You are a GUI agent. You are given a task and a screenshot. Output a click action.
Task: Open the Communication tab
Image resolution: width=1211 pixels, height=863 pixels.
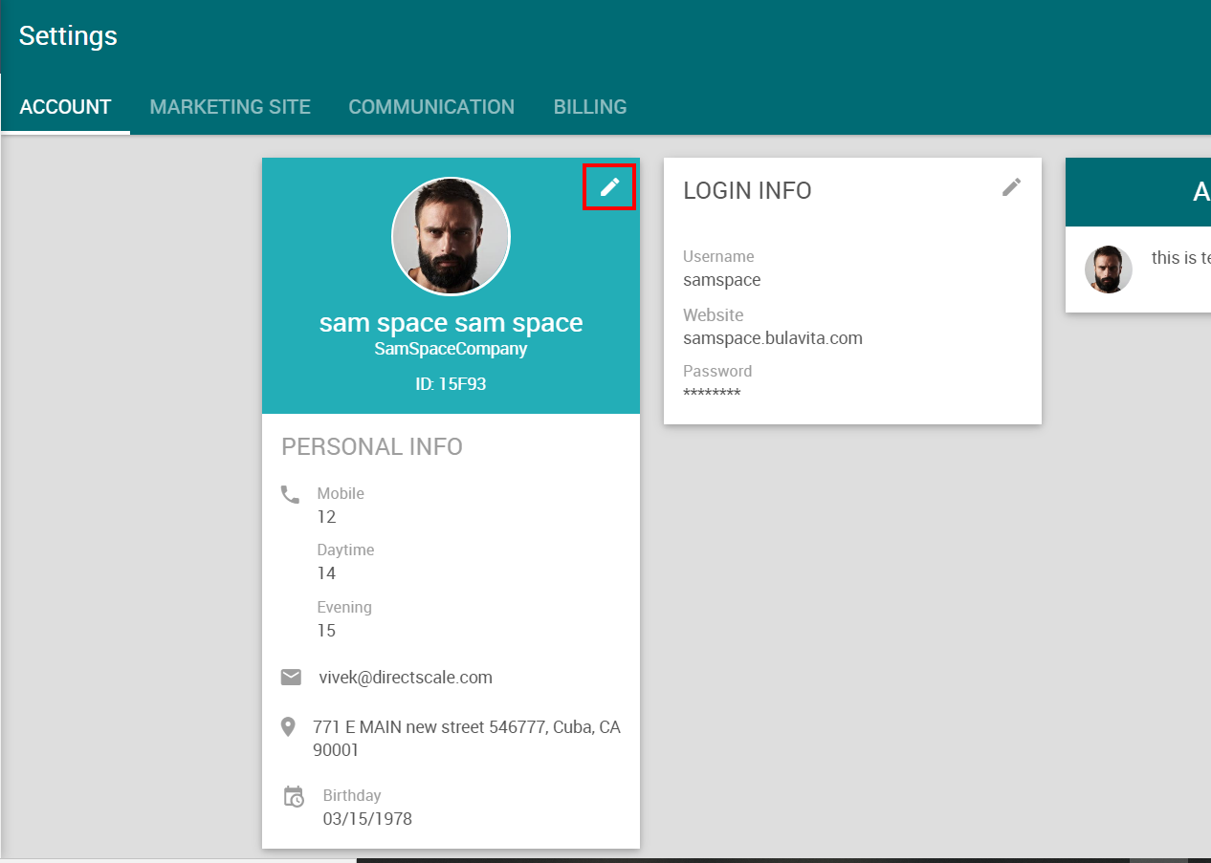point(431,107)
